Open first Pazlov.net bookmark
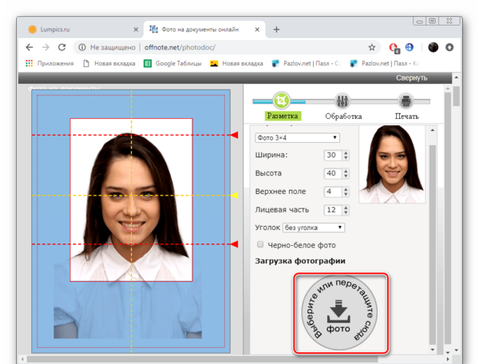 pyautogui.click(x=306, y=63)
